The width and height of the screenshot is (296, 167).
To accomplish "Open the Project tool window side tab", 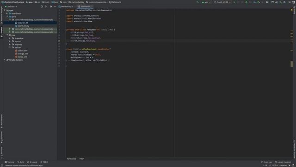I will (x=1, y=32).
